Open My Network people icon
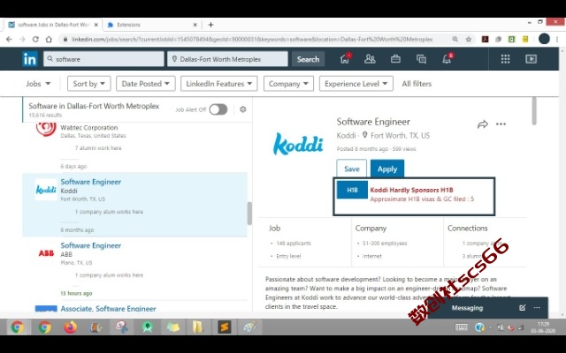The width and height of the screenshot is (566, 353). click(x=370, y=59)
